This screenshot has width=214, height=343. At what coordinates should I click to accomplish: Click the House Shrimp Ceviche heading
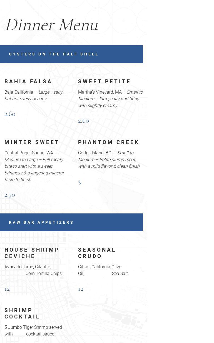pos(32,253)
